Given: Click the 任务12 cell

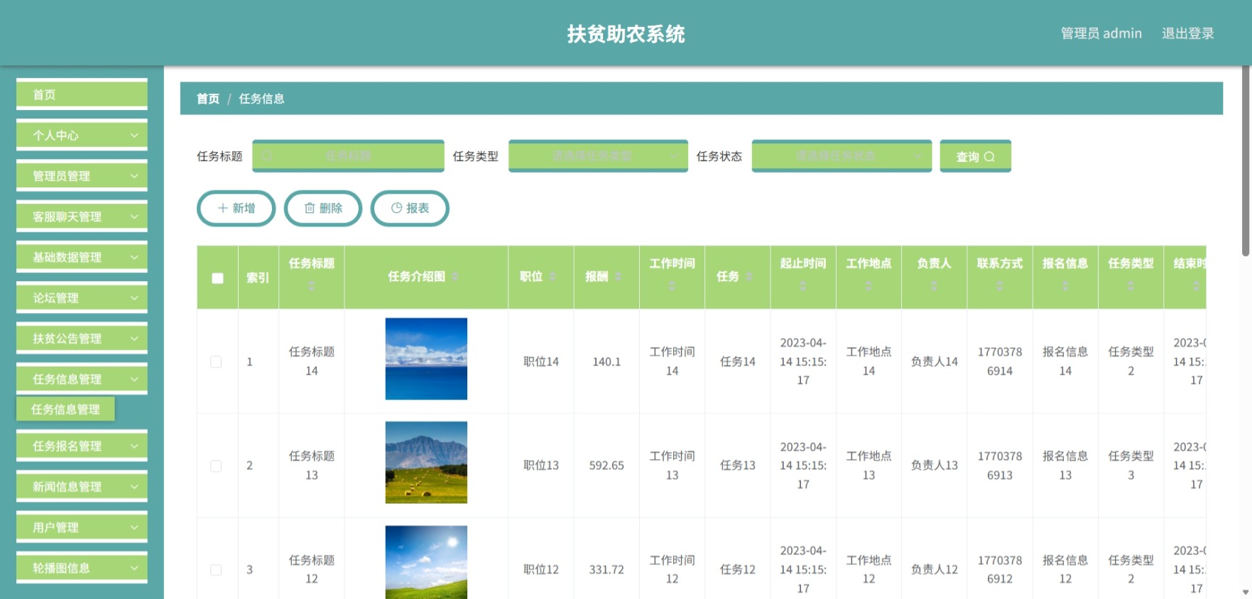Looking at the screenshot, I should (x=738, y=570).
